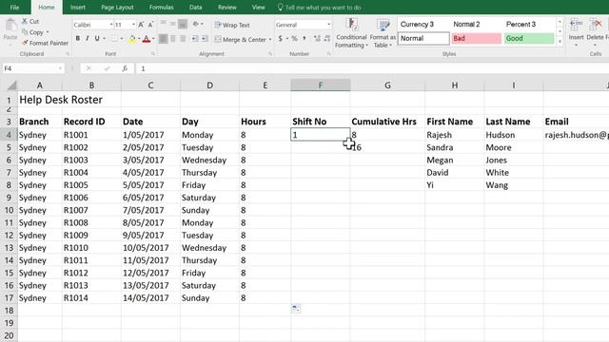Apply the yellow Fill Color
The height and width of the screenshot is (342, 609).
[x=132, y=39]
